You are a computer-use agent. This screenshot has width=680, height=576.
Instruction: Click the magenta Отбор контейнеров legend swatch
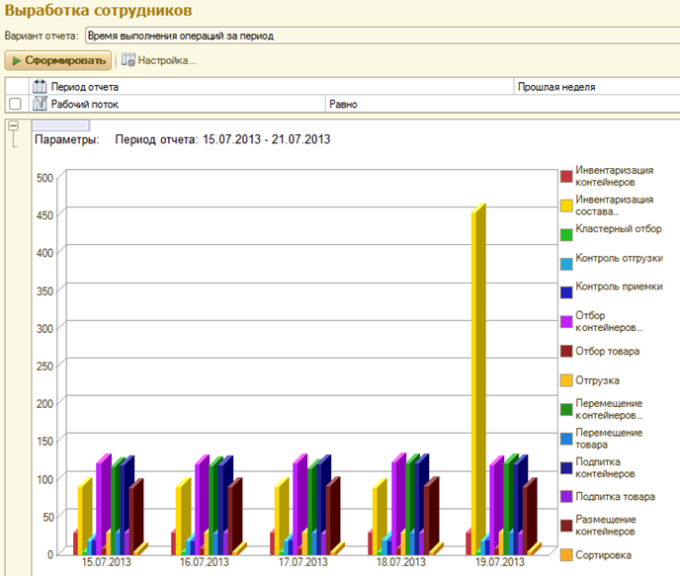tap(566, 321)
